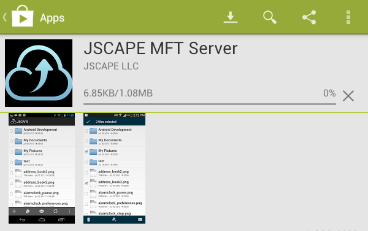The width and height of the screenshot is (368, 231).
Task: Open the JSCAPE LLC developer link
Action: (111, 66)
